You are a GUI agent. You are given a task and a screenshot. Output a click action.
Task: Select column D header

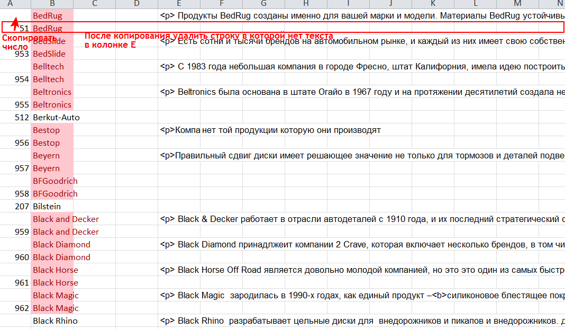coord(136,4)
